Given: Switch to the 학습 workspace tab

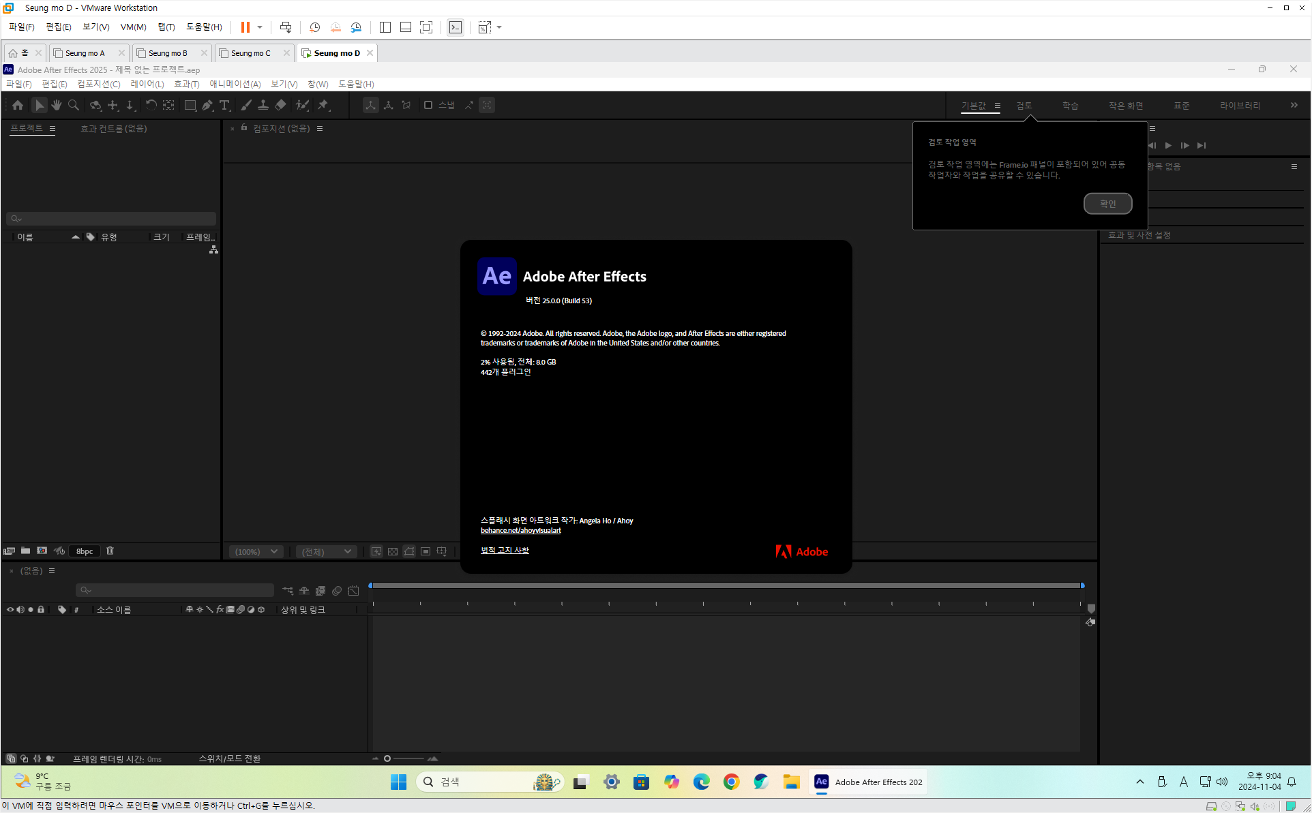Looking at the screenshot, I should (1070, 106).
